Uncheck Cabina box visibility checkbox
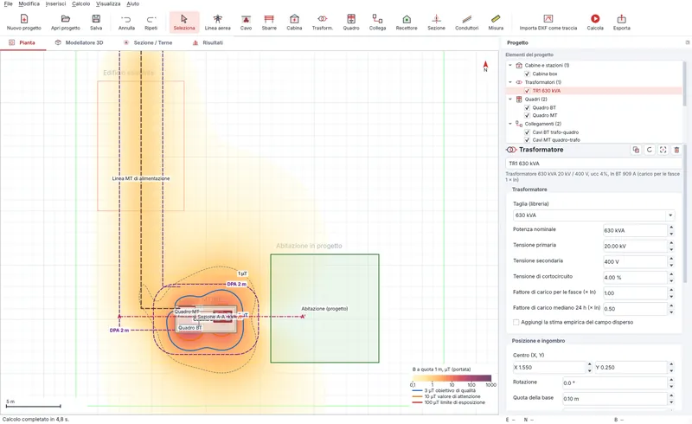The image size is (692, 424). click(527, 74)
